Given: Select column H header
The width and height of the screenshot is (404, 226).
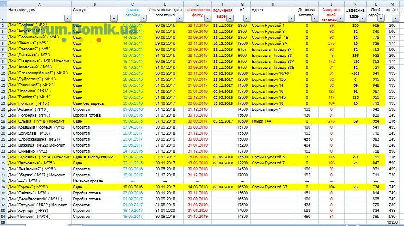Looking at the screenshot, I should click(x=273, y=4).
